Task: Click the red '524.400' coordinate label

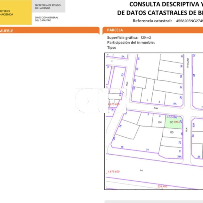Action: point(162,186)
